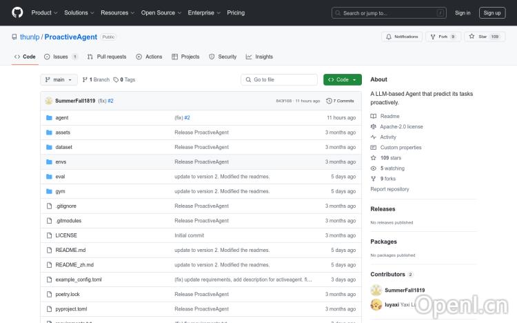Viewport: 517px width, 323px height.
Task: Click SummerFall1819 avatar in Contributors
Action: tap(376, 291)
